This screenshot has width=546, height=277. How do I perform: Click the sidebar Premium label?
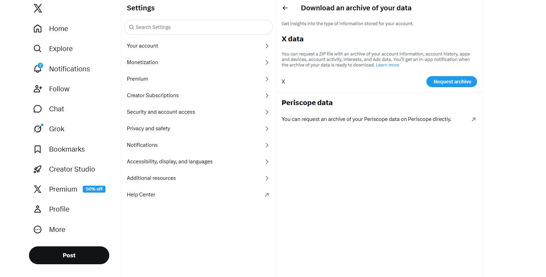pyautogui.click(x=63, y=189)
